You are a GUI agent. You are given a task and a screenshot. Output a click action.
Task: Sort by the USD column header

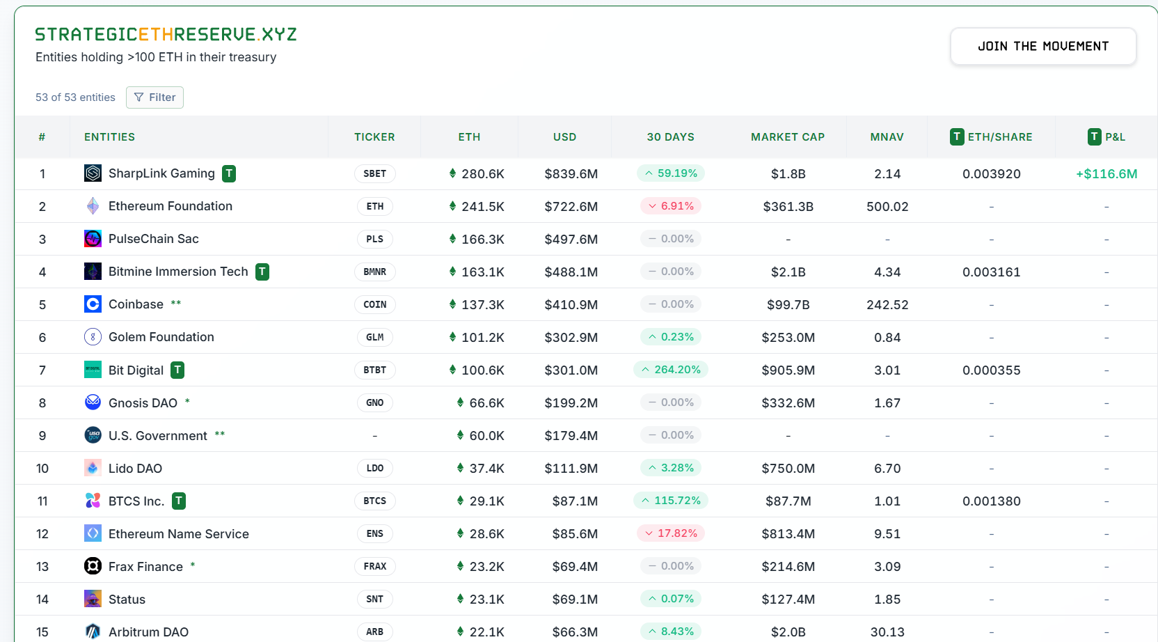[564, 137]
